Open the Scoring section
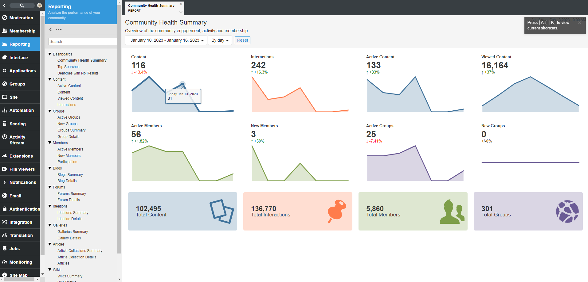Viewport: 588px width, 282px height. tap(20, 124)
